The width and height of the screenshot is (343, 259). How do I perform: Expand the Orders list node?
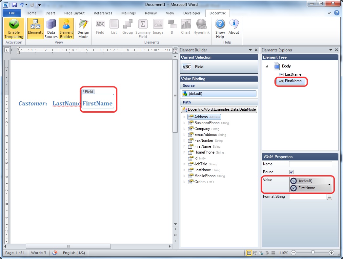click(x=184, y=182)
